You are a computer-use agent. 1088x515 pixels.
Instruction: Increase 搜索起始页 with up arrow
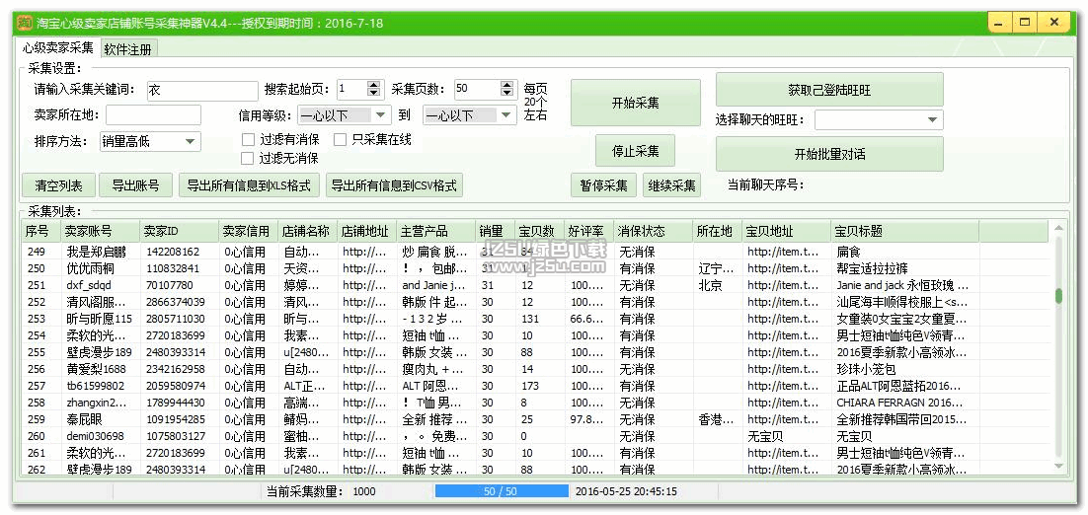click(x=374, y=85)
